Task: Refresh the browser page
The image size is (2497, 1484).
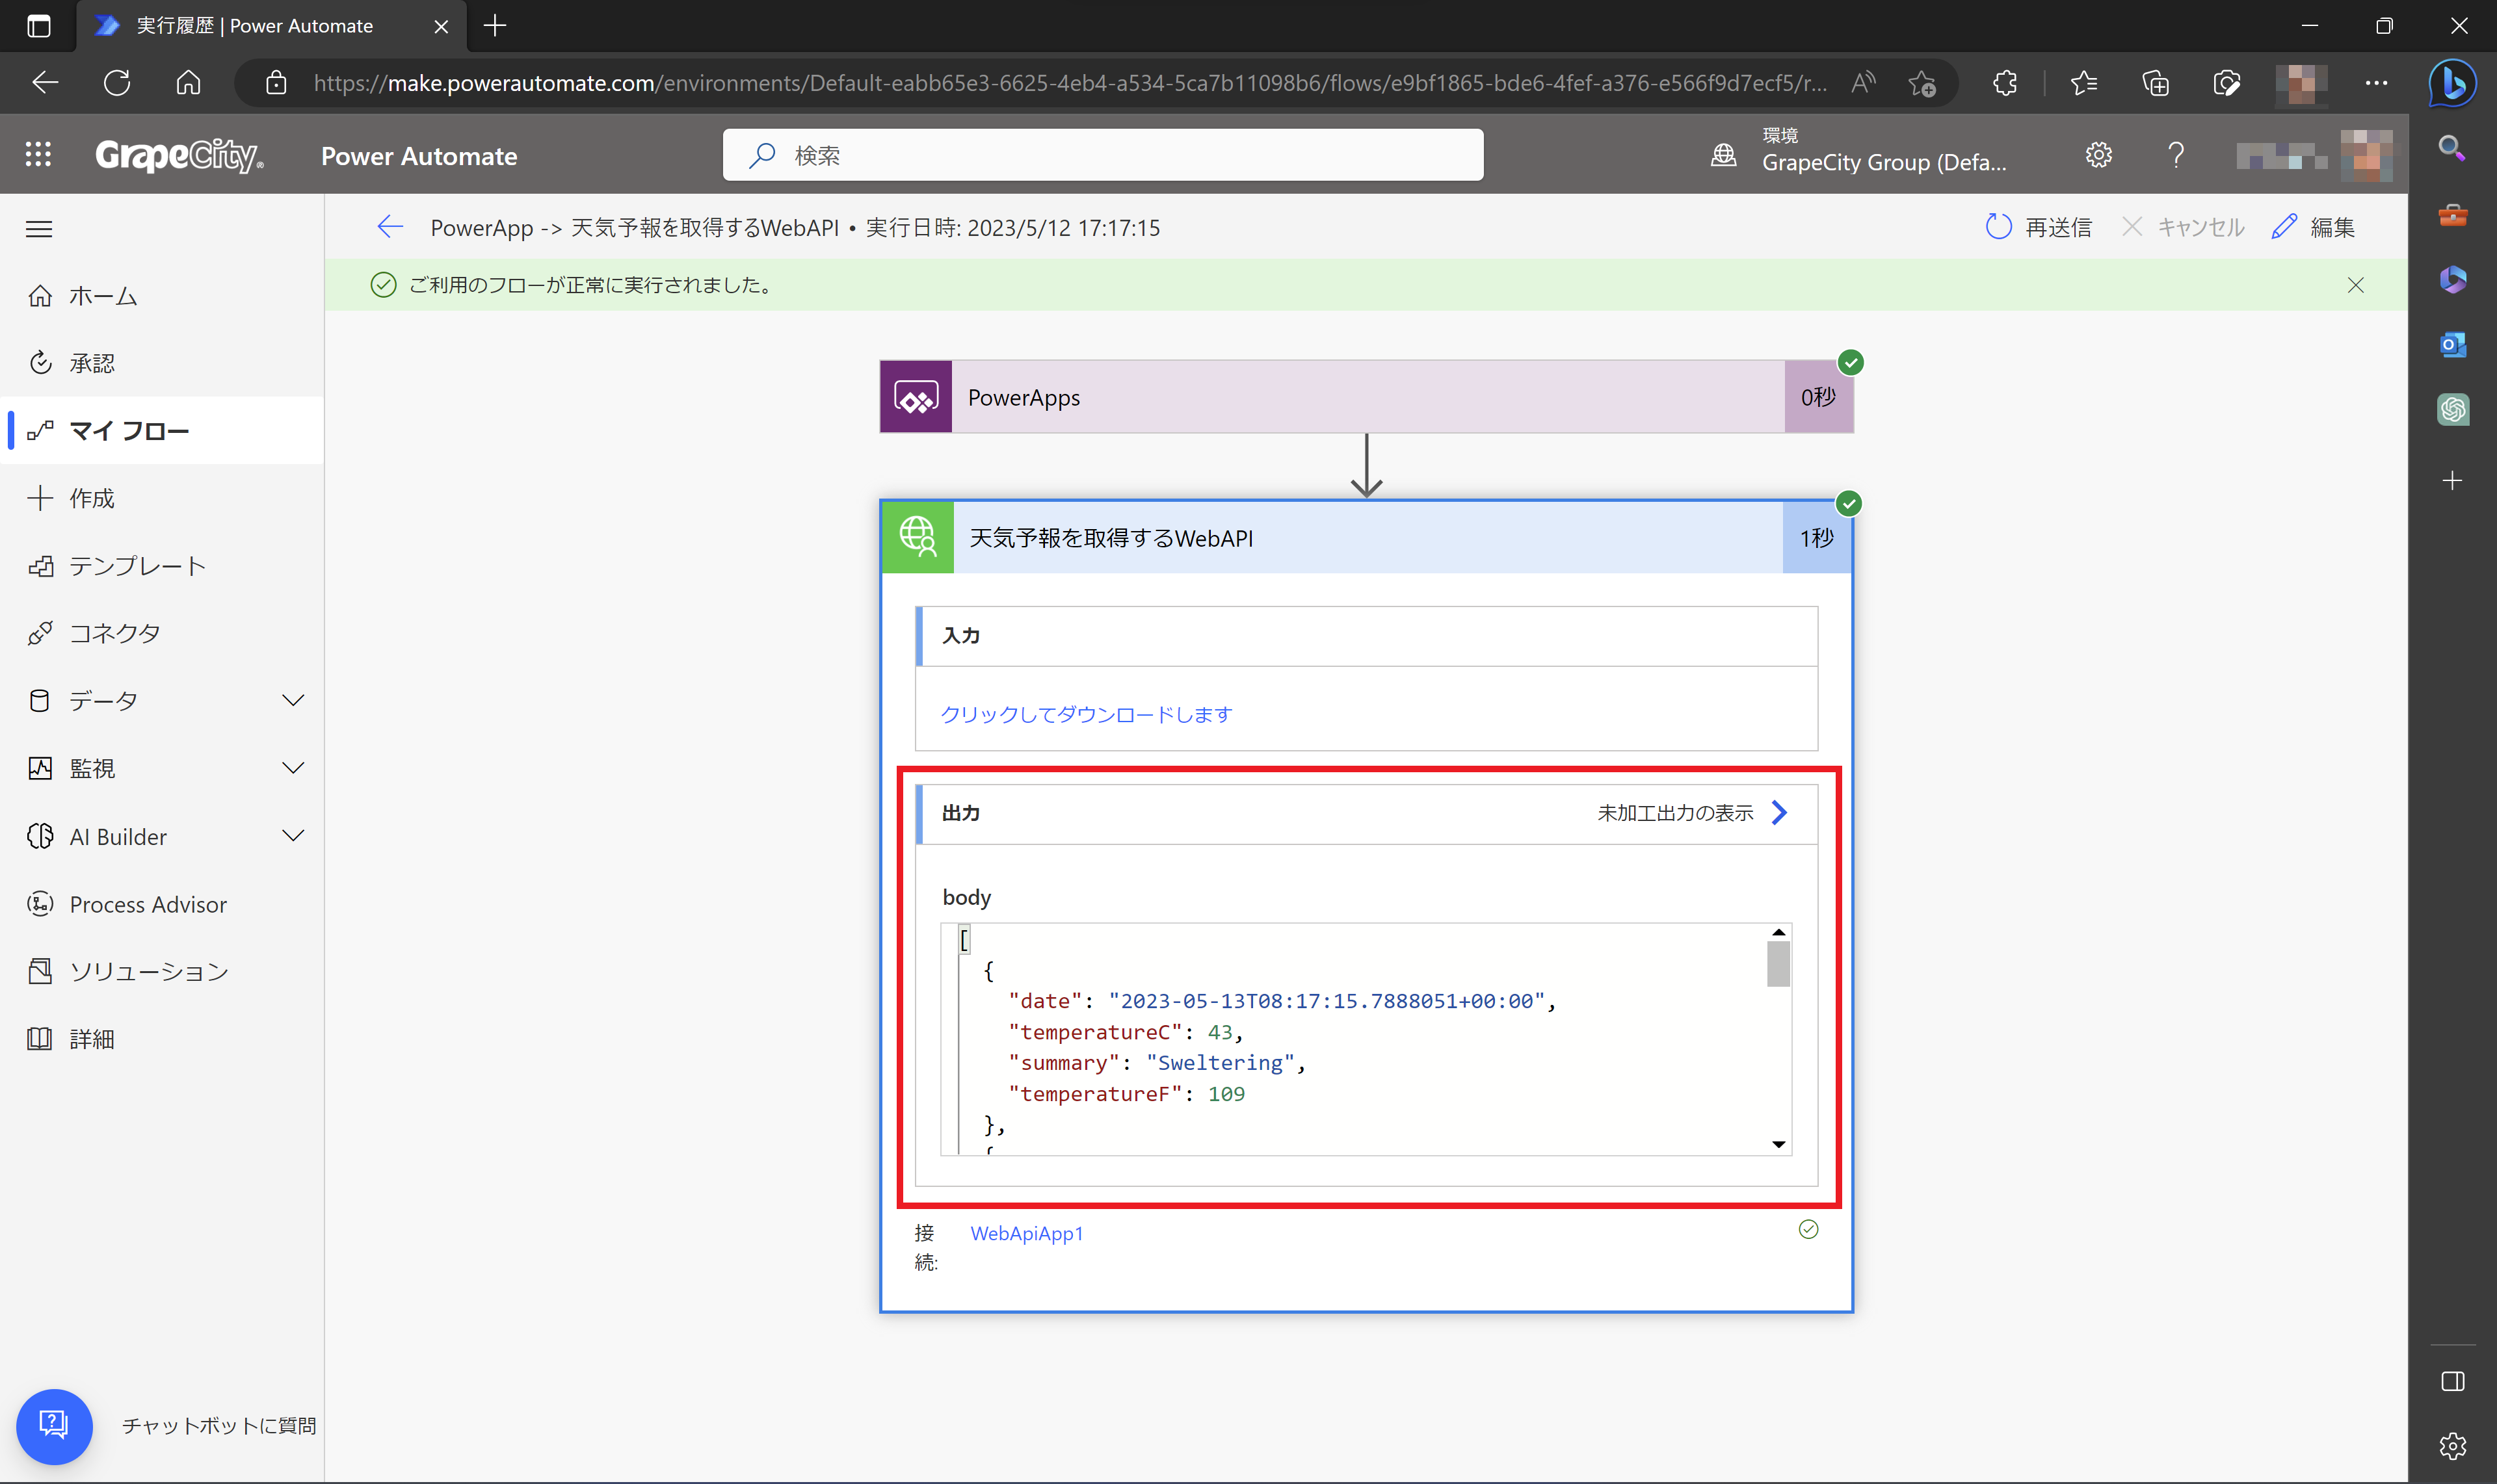Action: (x=117, y=82)
